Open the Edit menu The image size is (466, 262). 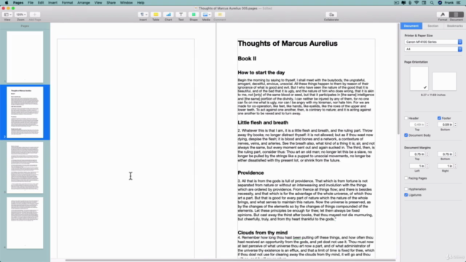[41, 3]
